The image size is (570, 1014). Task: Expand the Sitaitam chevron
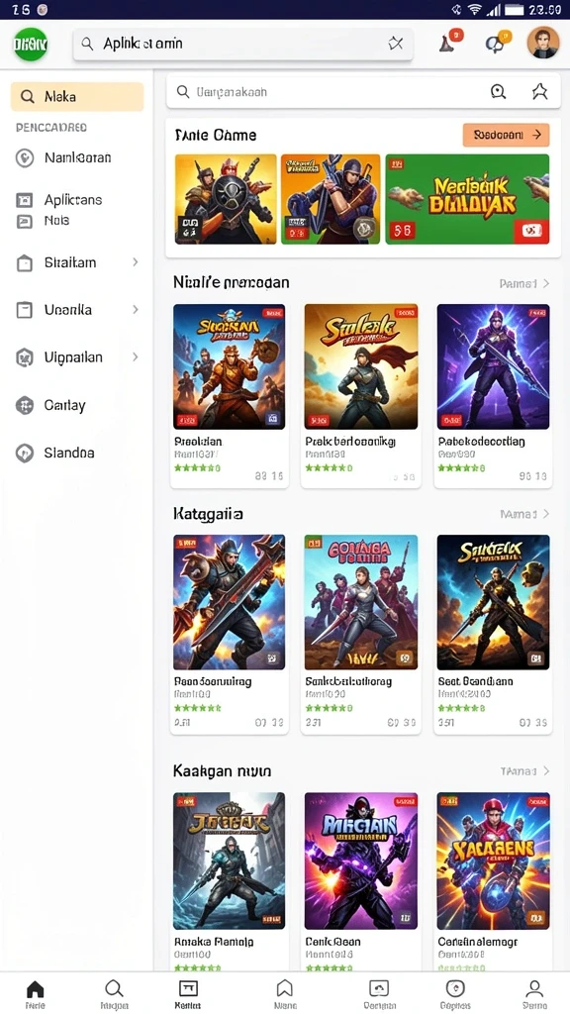click(x=135, y=261)
